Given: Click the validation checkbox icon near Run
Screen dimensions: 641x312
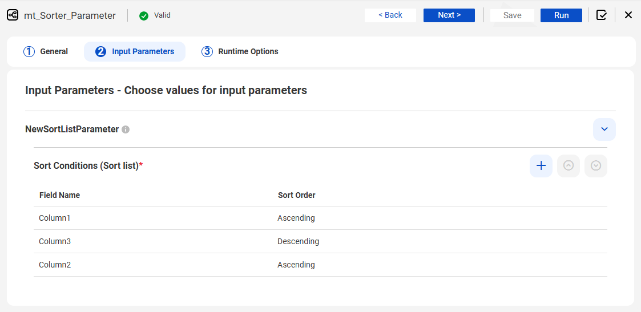Looking at the screenshot, I should (x=602, y=15).
